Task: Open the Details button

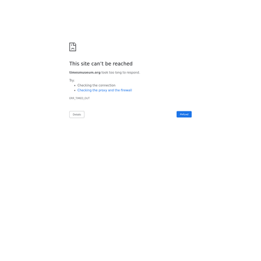Action: pos(77,114)
